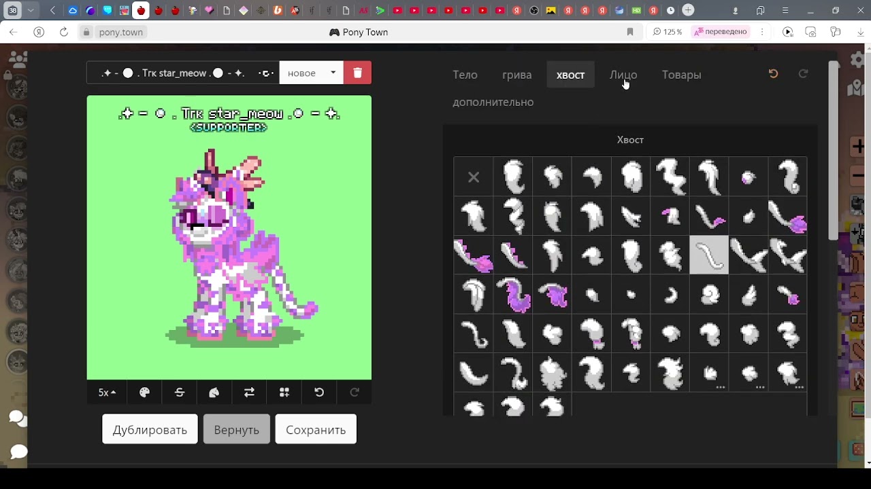Click the Вернуть button
This screenshot has width=871, height=489.
[236, 429]
